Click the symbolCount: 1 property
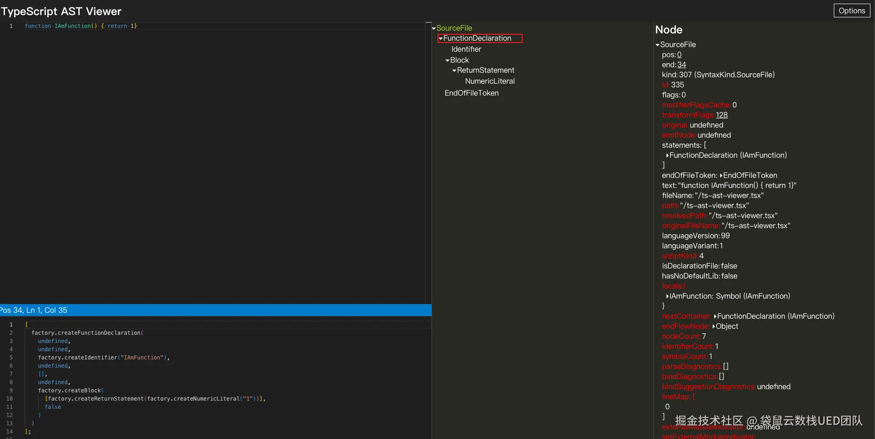 (687, 357)
